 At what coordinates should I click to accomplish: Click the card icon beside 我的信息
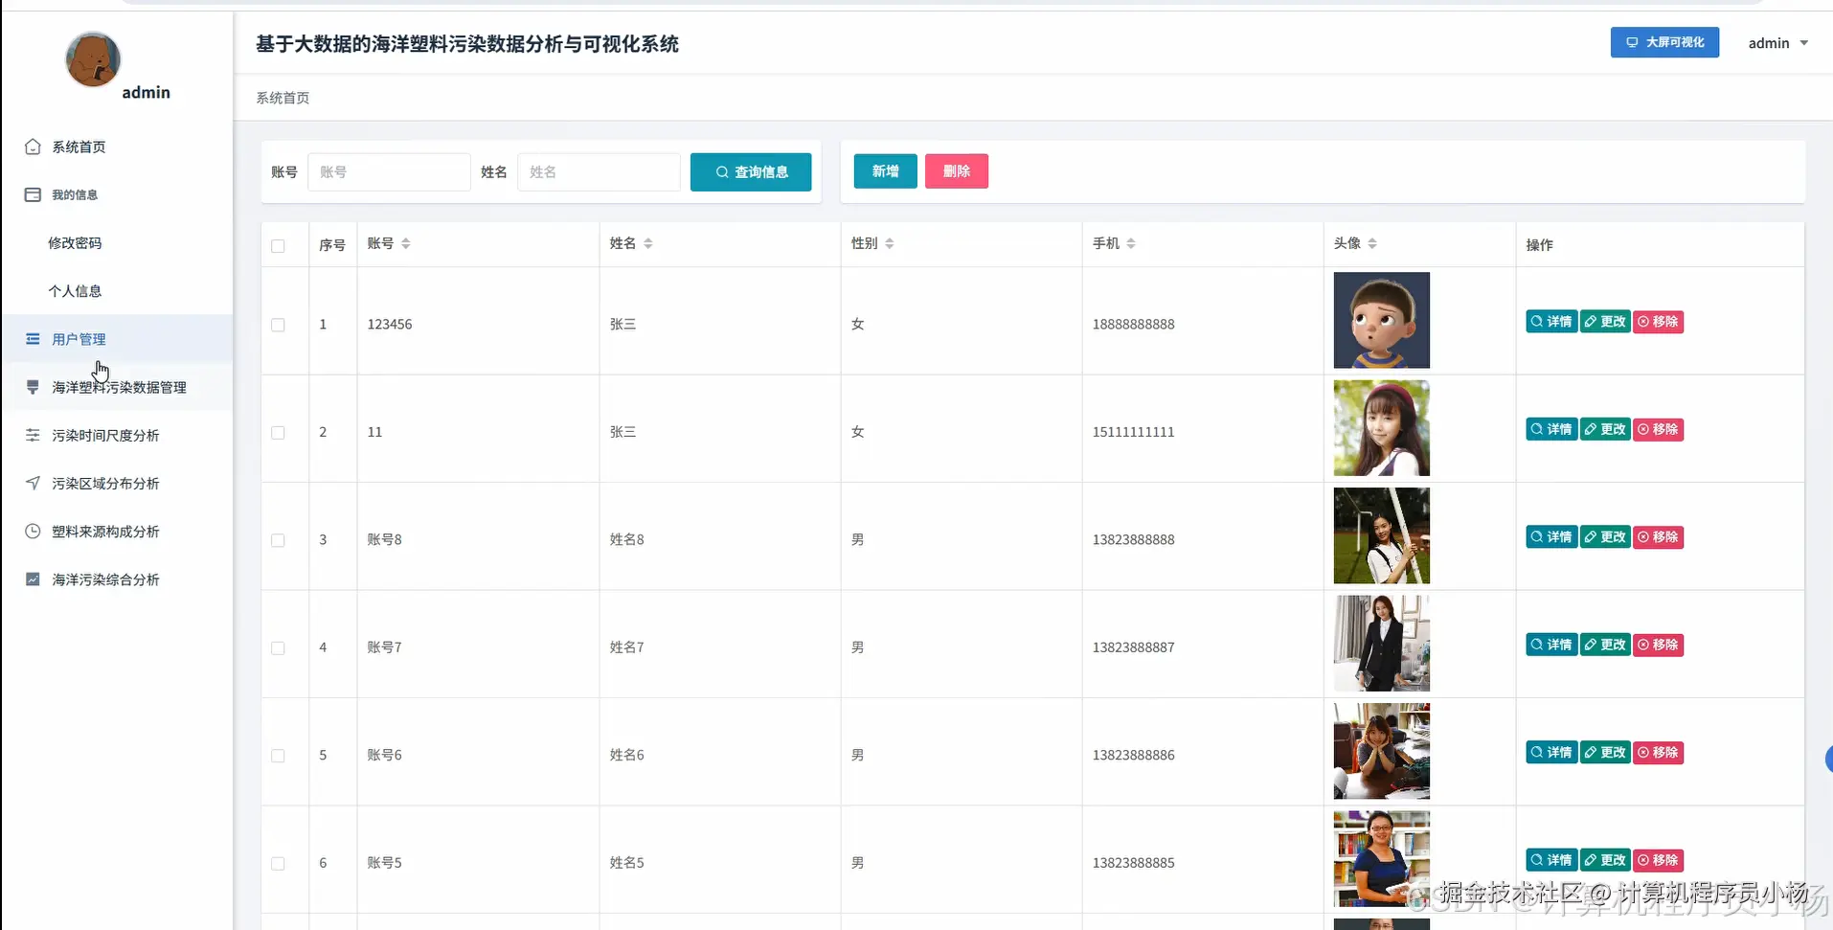33,194
